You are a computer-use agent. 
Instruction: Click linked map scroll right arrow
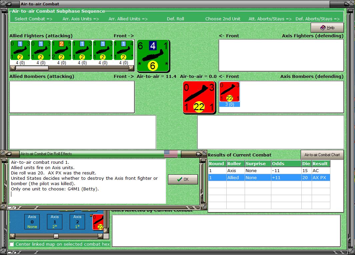[101, 236]
